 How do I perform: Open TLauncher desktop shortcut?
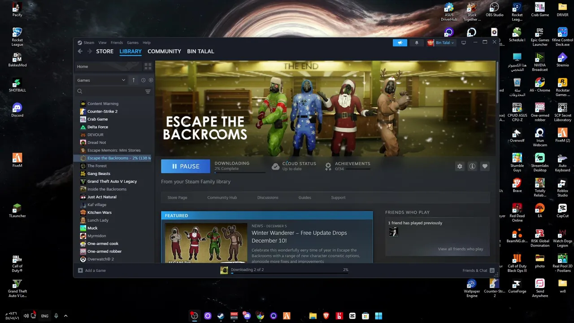[17, 210]
